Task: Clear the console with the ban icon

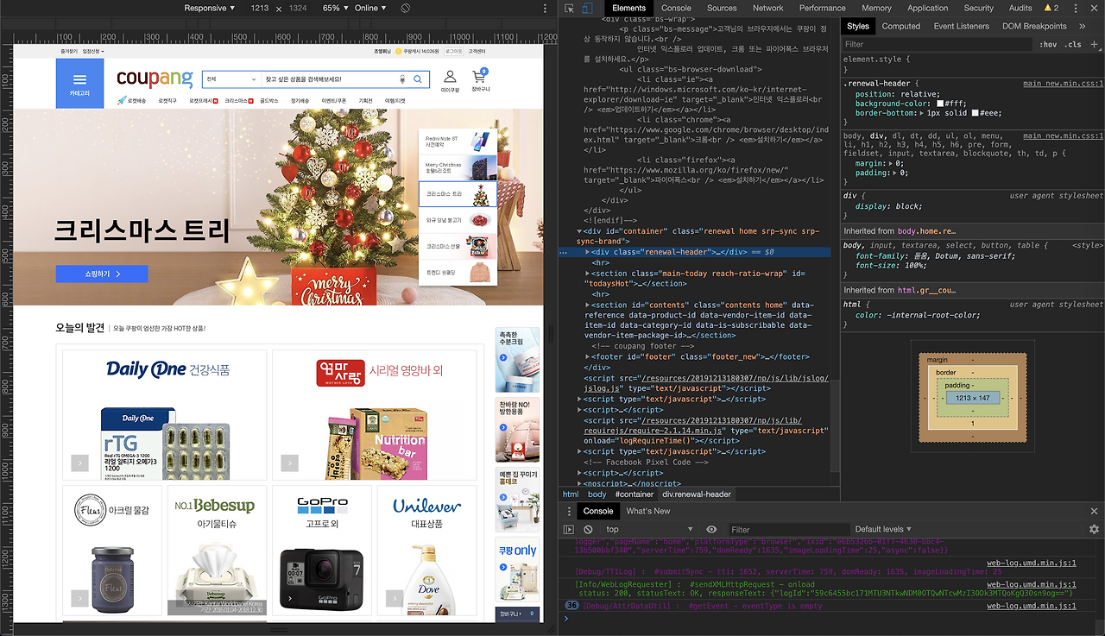Action: pos(588,529)
